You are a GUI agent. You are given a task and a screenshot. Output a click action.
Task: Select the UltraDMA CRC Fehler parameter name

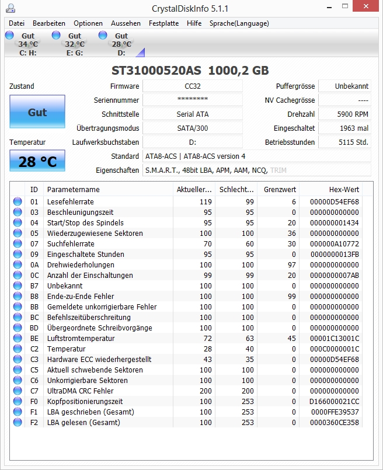[81, 391]
